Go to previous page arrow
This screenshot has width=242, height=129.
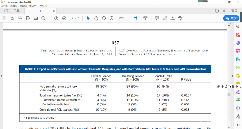[56, 18]
